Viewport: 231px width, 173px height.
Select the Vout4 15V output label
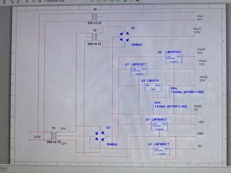click(x=201, y=51)
